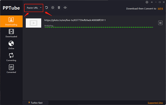Click the green analyzing progress bar

point(98,27)
